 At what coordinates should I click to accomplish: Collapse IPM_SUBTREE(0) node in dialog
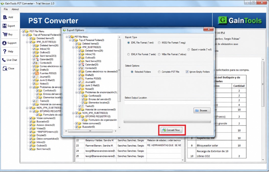click(73, 47)
